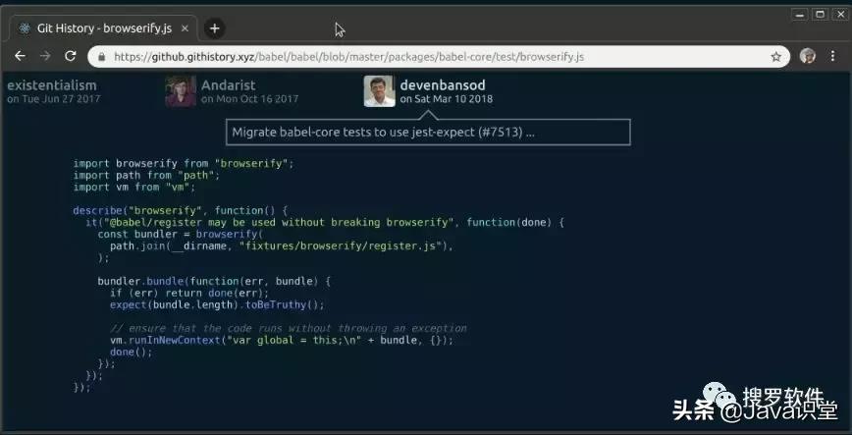This screenshot has height=435, width=852.
Task: Close the Git History browserify.js tab
Action: [185, 28]
